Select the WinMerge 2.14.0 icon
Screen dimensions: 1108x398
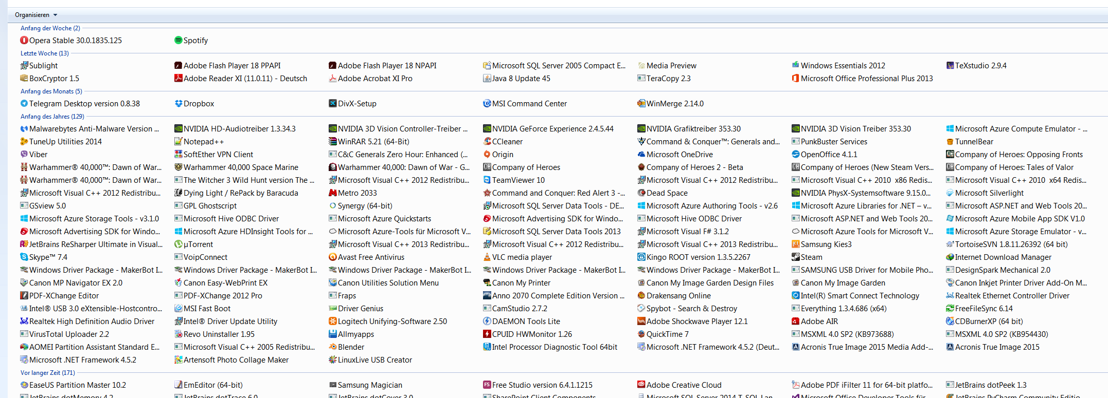click(641, 103)
